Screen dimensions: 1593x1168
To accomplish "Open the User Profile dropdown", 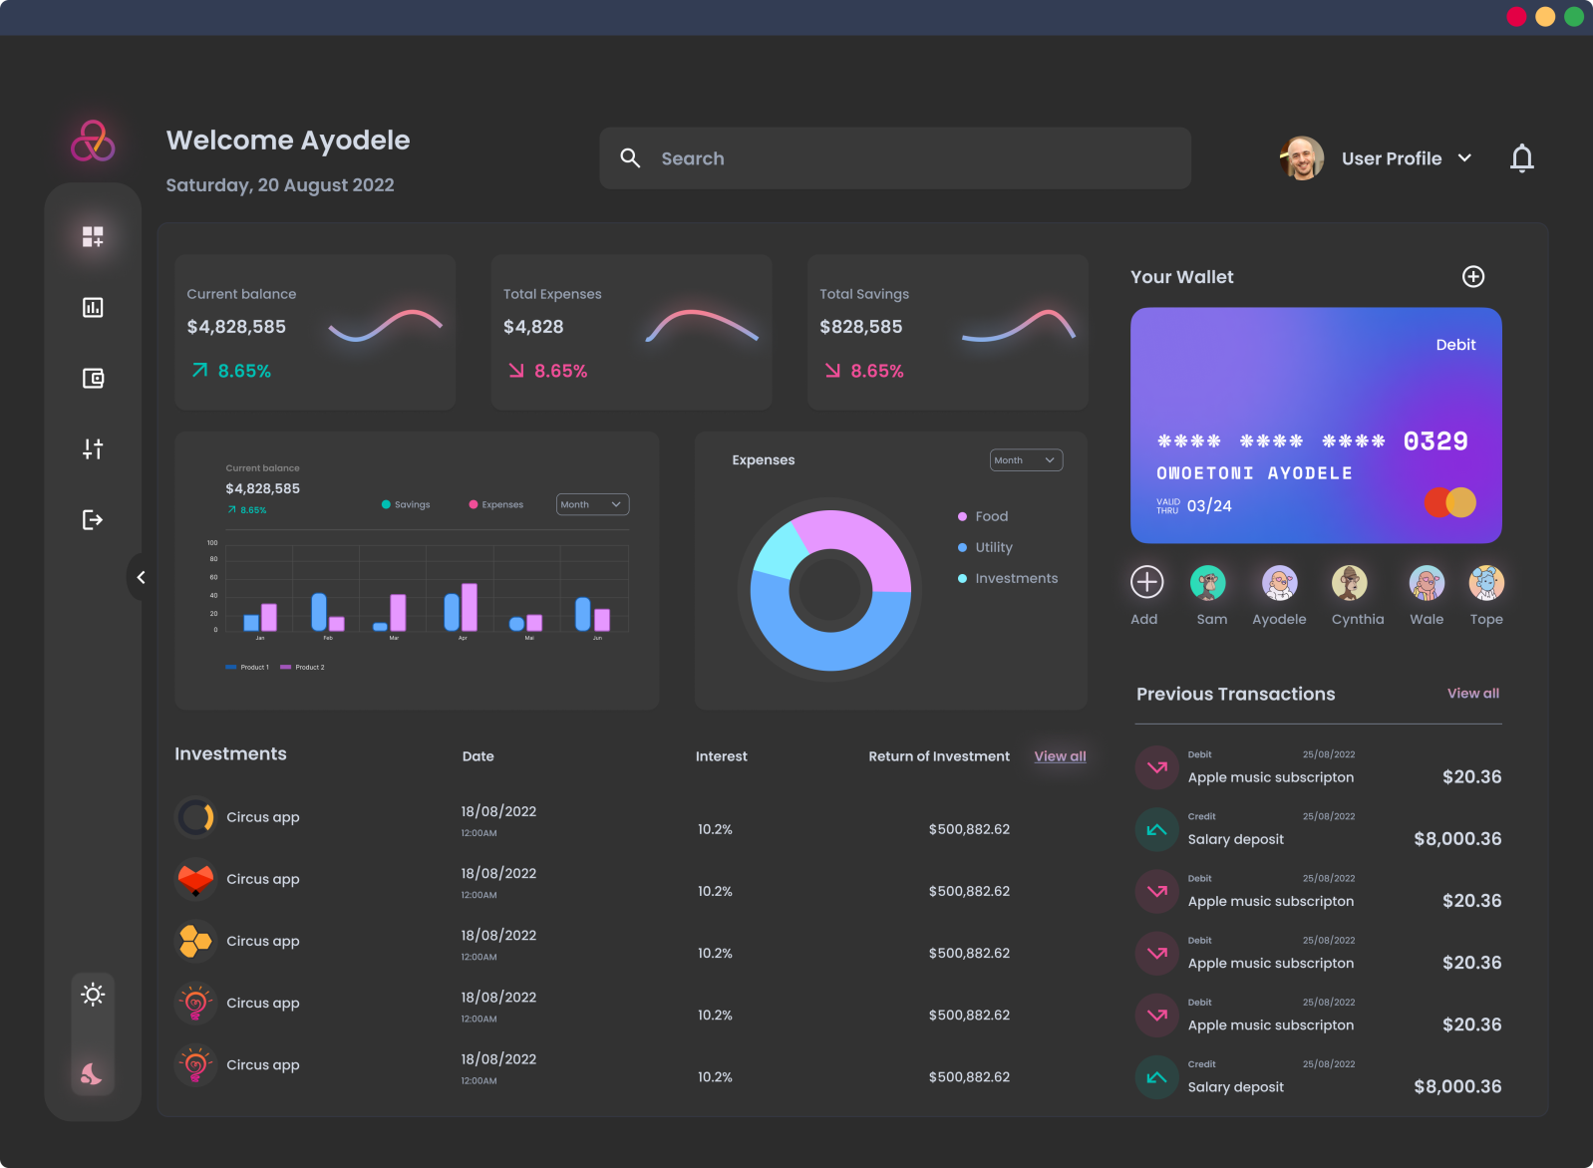I will click(1407, 158).
